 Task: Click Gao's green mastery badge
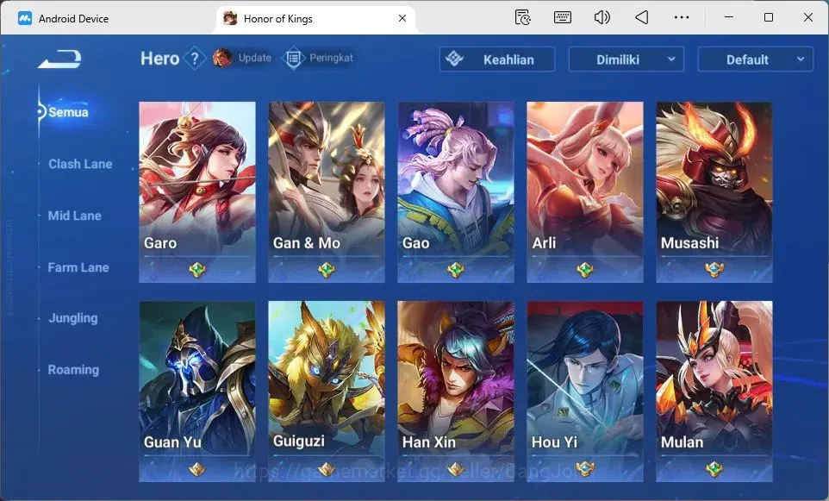click(456, 270)
